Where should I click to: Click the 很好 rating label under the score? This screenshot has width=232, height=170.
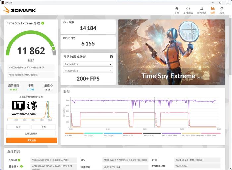(x=31, y=60)
